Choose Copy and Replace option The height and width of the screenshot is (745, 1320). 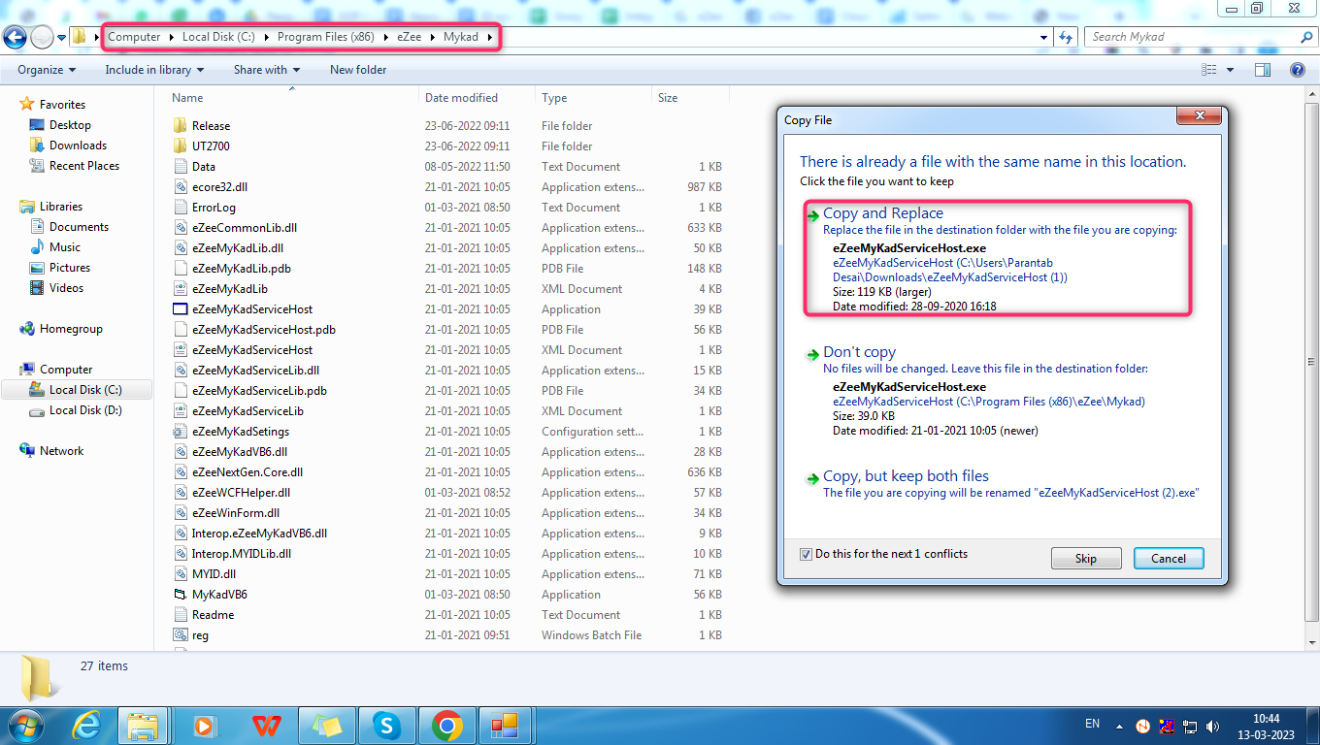point(998,258)
